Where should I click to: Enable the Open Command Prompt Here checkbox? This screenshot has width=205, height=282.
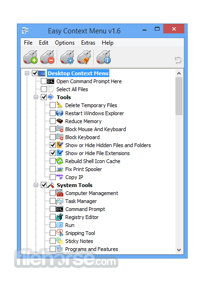[x=44, y=81]
